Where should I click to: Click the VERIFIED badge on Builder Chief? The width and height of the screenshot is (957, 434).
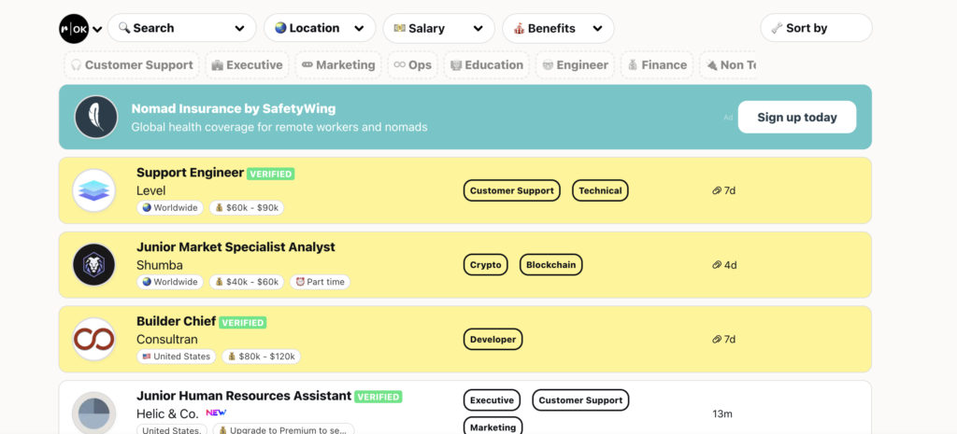tap(243, 322)
